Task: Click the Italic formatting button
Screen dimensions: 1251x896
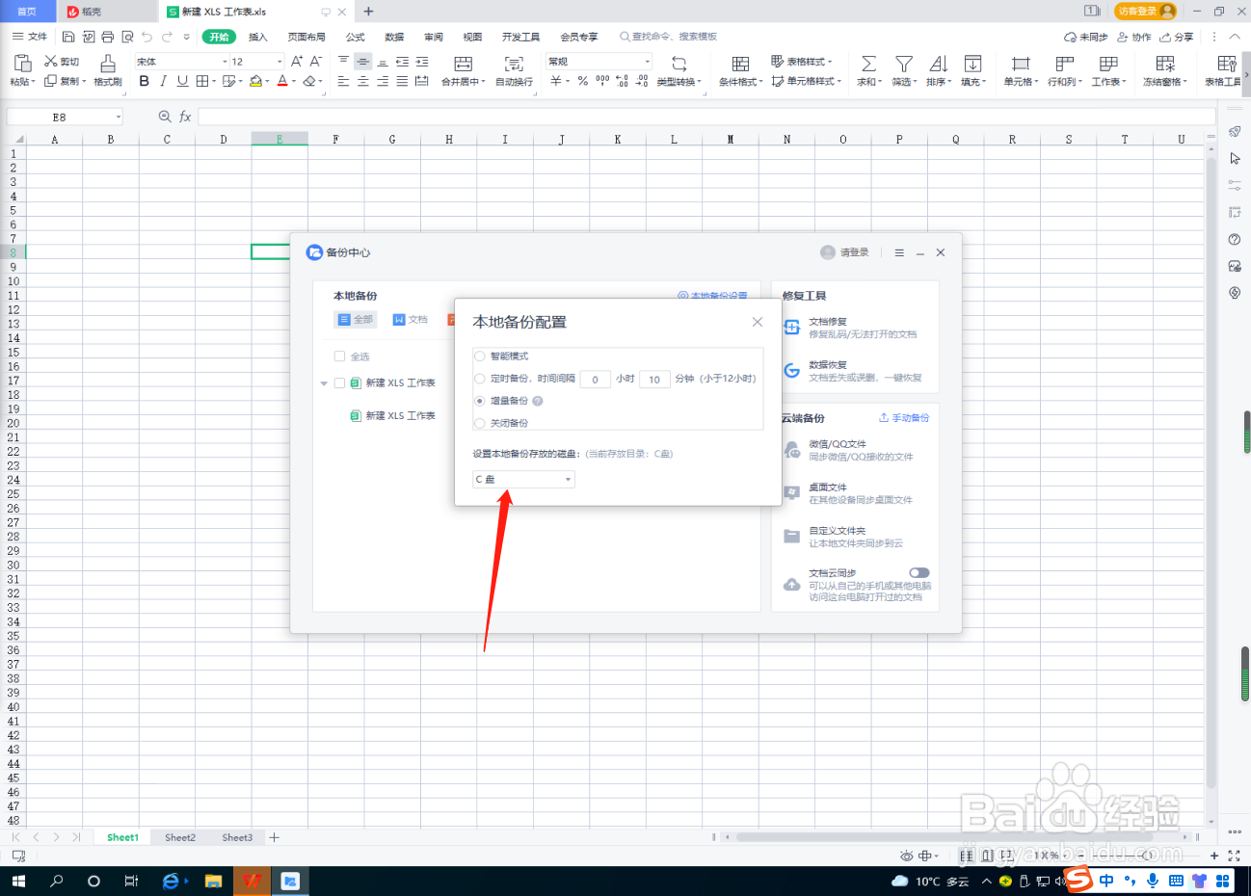Action: coord(163,81)
